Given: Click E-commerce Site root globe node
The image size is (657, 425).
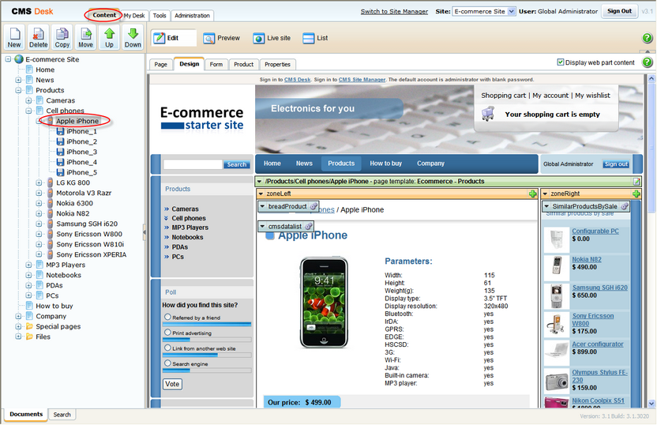Looking at the screenshot, I should (x=19, y=59).
